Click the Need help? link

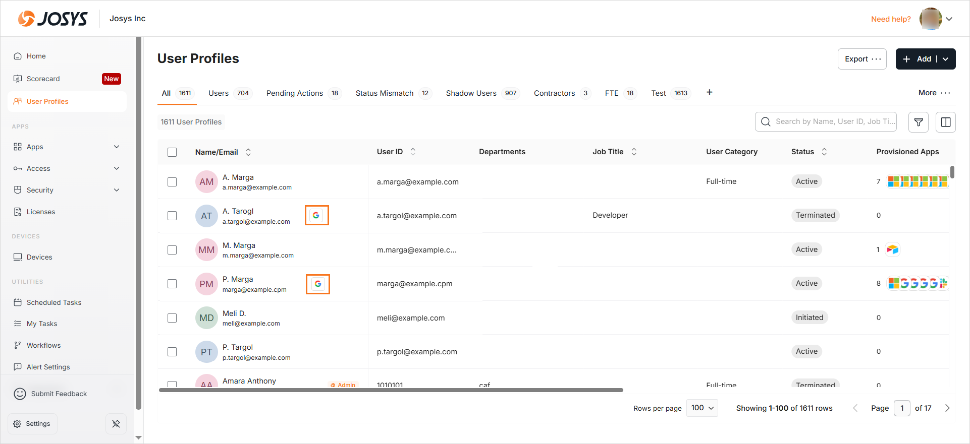pos(890,19)
